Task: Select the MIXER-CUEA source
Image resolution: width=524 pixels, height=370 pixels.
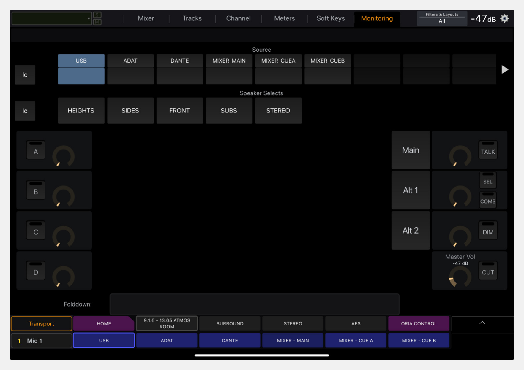Action: point(278,69)
